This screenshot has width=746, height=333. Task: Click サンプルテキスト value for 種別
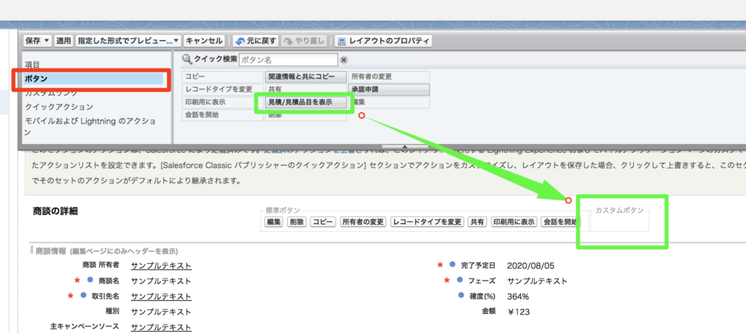[161, 312]
